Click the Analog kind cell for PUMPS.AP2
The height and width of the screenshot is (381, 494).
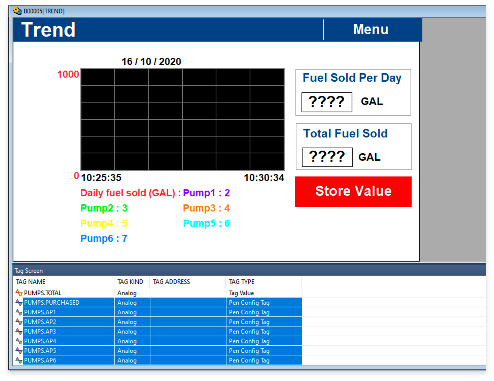pyautogui.click(x=132, y=322)
